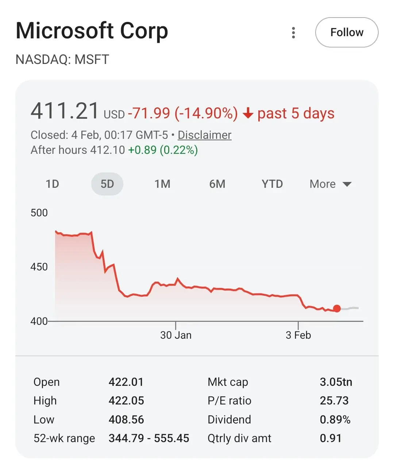The width and height of the screenshot is (394, 460).
Task: Open the More time-range dropdown
Action: point(322,184)
